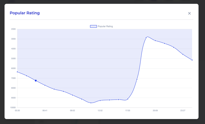205x124 pixels.
Task: Select the steep-rise point near 7000
Action: [x=137, y=79]
